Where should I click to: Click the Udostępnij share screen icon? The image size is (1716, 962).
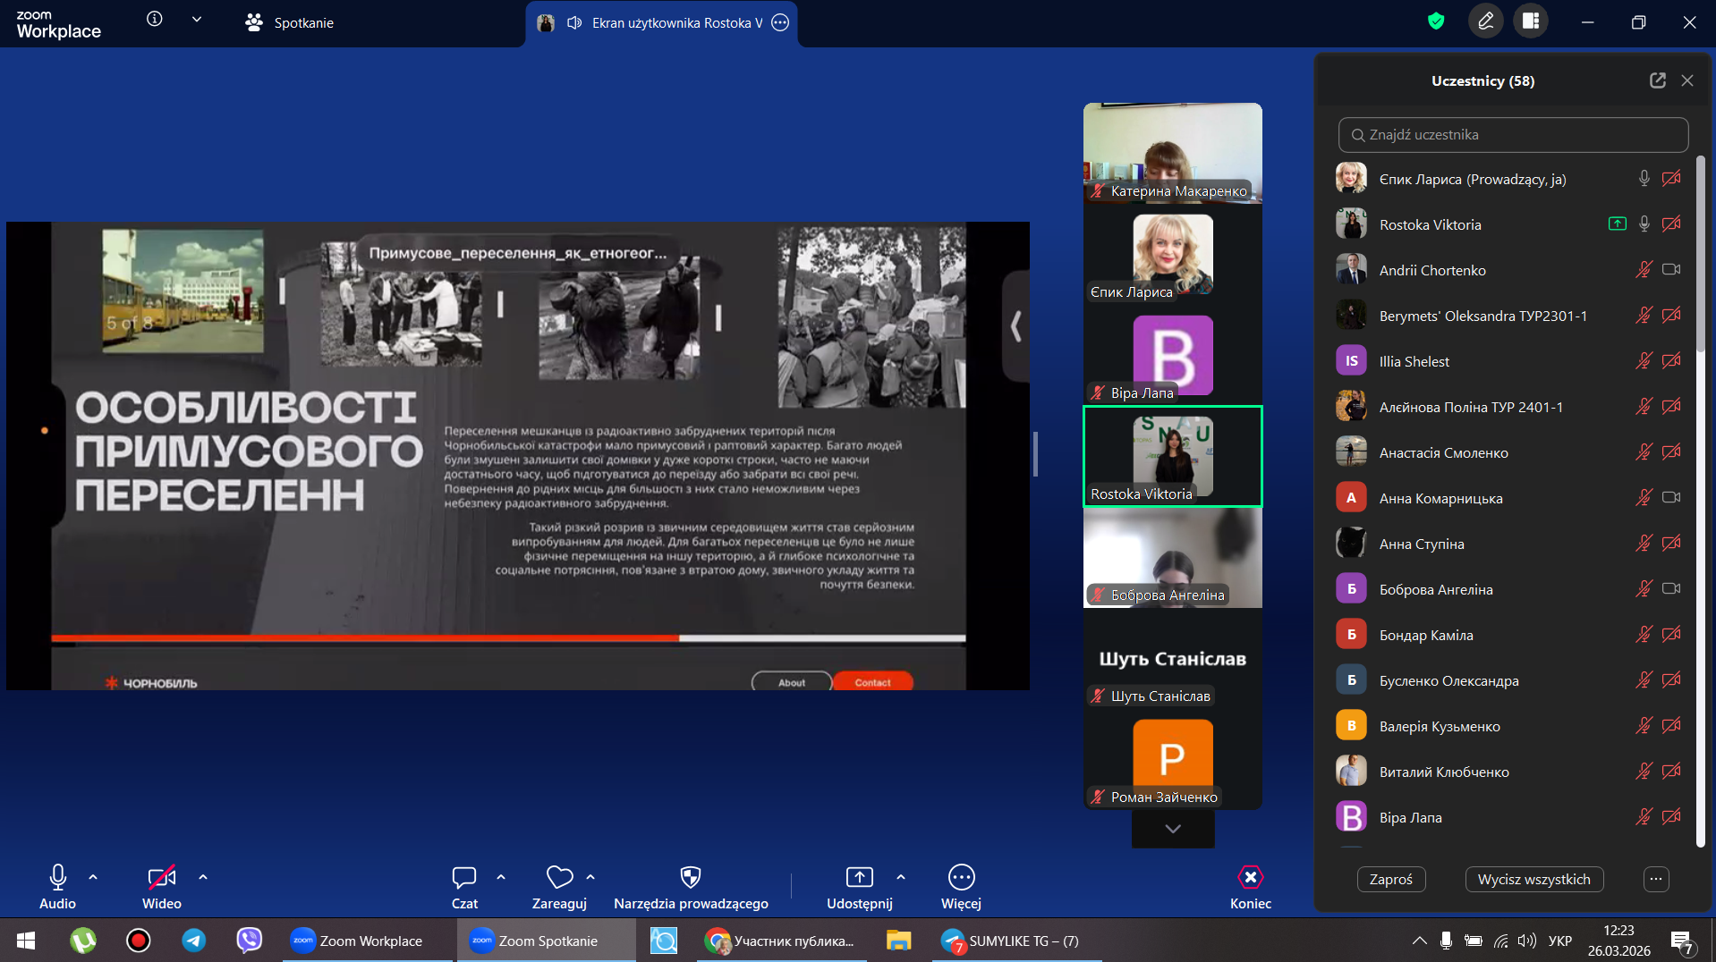coord(859,878)
